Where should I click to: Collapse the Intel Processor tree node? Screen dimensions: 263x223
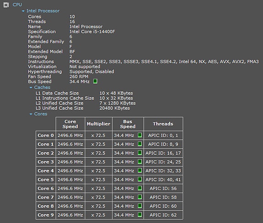(x=23, y=11)
